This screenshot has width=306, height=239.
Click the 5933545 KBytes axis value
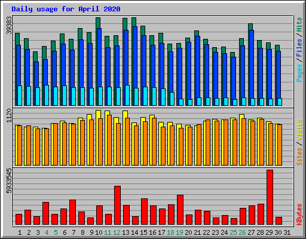(x=9, y=181)
